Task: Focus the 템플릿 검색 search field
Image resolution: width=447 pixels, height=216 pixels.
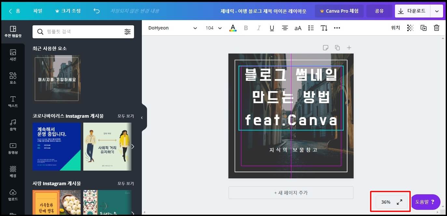Action: tap(83, 32)
